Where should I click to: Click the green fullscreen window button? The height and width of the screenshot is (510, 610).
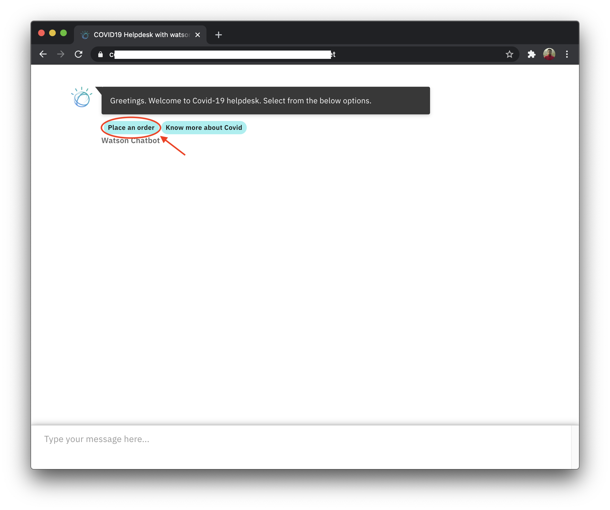pyautogui.click(x=63, y=33)
